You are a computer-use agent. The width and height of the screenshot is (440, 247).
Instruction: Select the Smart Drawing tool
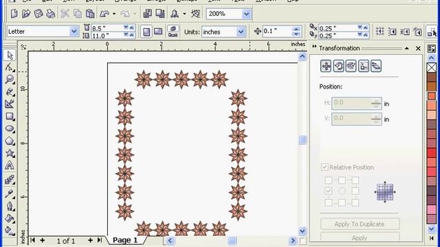[10, 104]
